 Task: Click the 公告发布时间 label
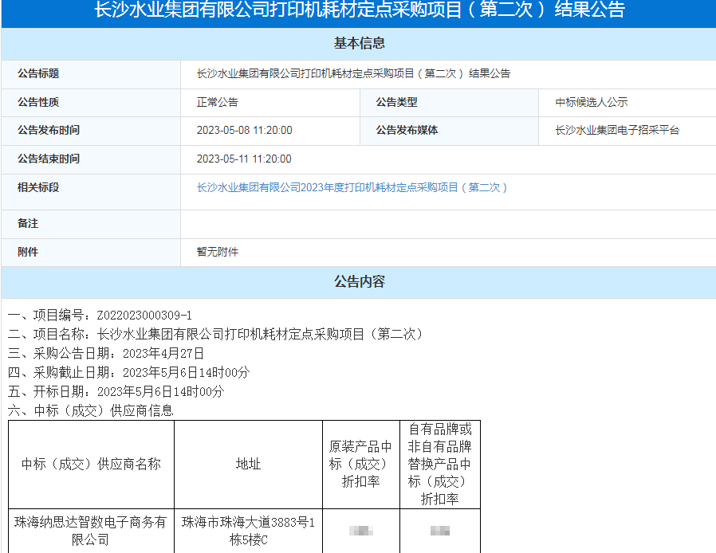[x=49, y=131]
